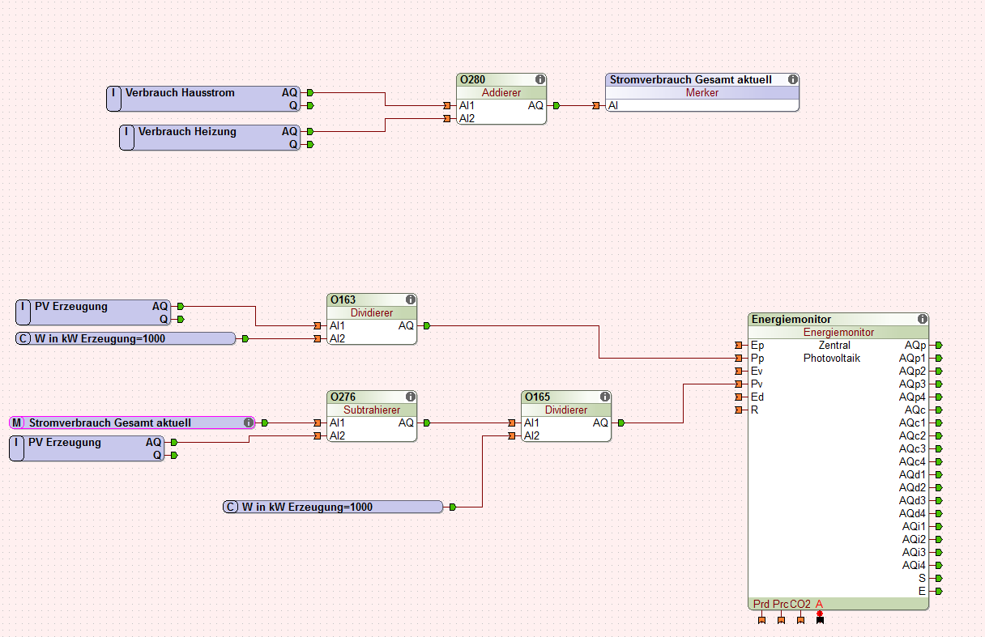Click Ev input pin of Energiemonitor
Image resolution: width=985 pixels, height=637 pixels.
point(740,371)
